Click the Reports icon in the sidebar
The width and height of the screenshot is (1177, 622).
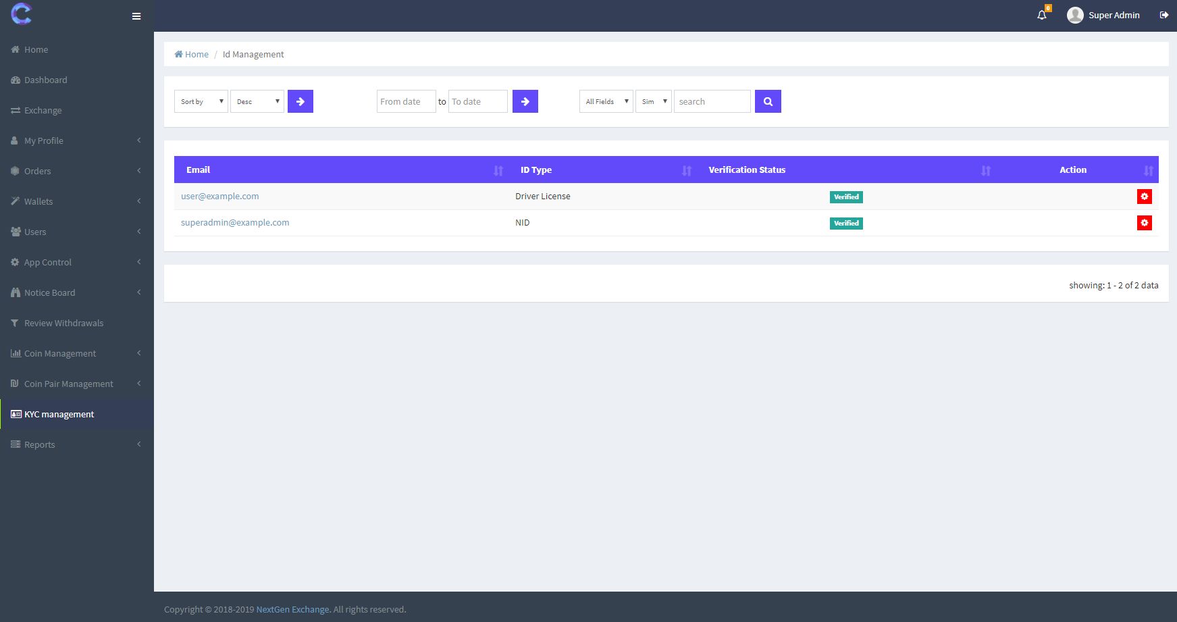pyautogui.click(x=16, y=444)
